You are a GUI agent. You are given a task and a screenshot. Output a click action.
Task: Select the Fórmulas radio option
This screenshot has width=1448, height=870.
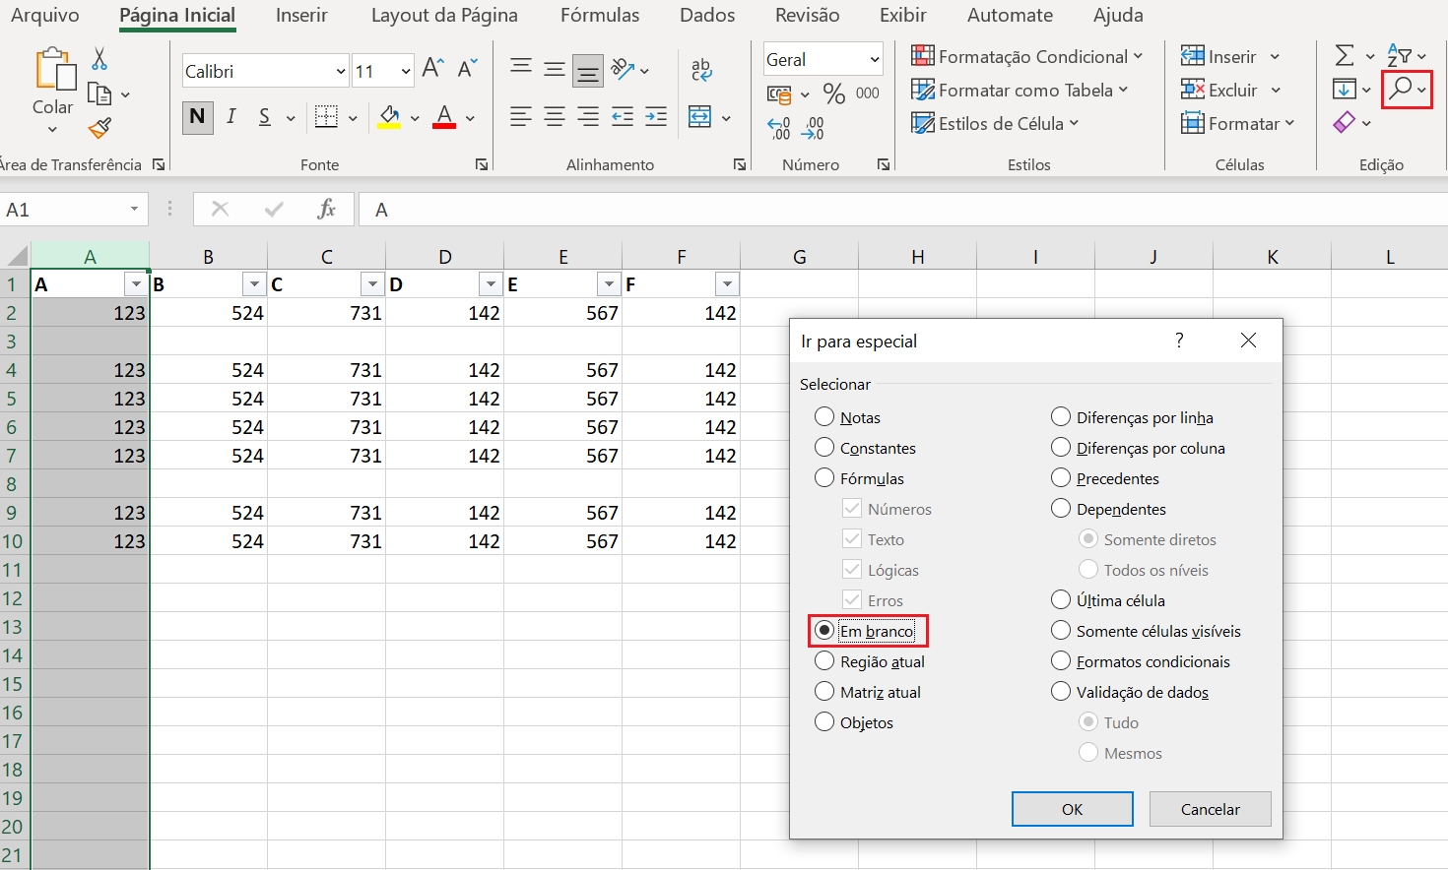point(824,478)
